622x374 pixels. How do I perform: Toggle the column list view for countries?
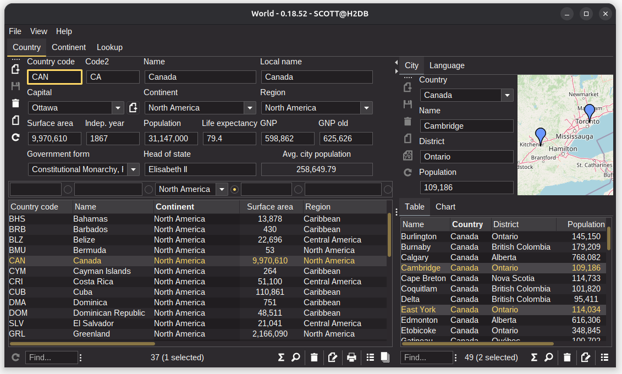point(370,357)
